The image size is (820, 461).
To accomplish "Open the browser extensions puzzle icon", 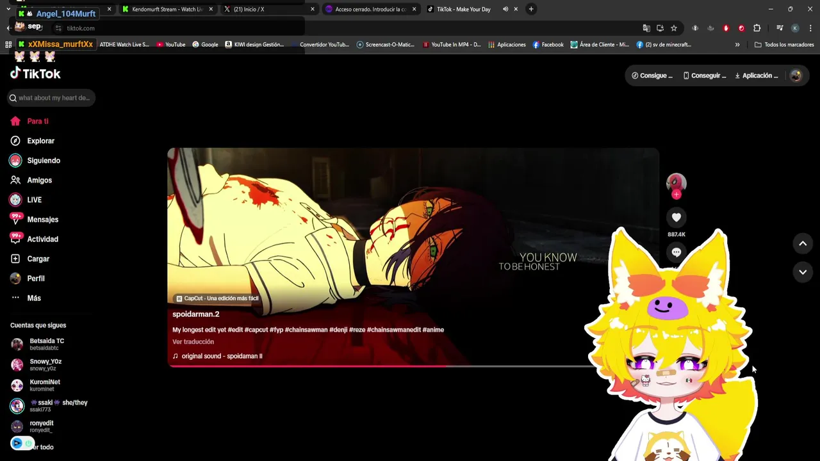I will [757, 28].
